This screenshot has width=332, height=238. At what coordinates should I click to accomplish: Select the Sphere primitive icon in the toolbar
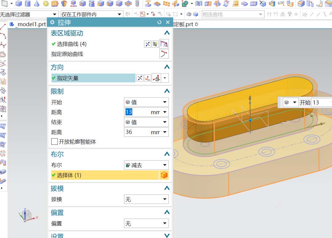[x=46, y=4]
